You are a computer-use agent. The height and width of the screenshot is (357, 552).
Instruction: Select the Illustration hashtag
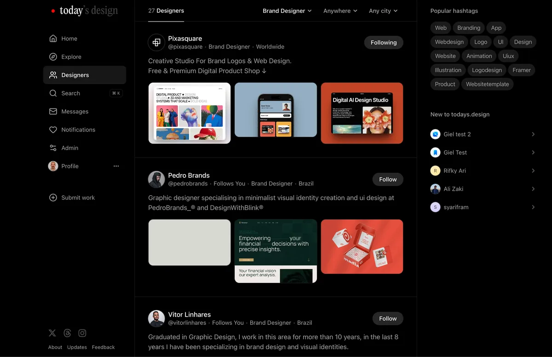[448, 70]
